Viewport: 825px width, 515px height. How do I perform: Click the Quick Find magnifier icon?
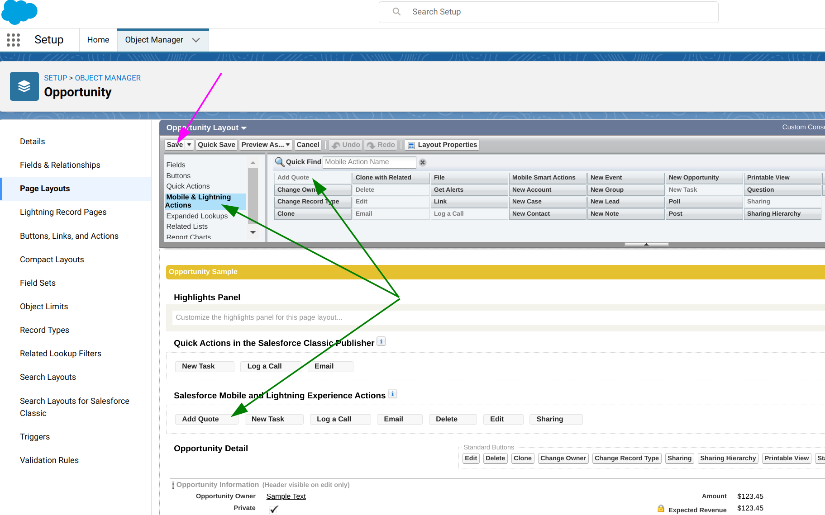pyautogui.click(x=280, y=162)
